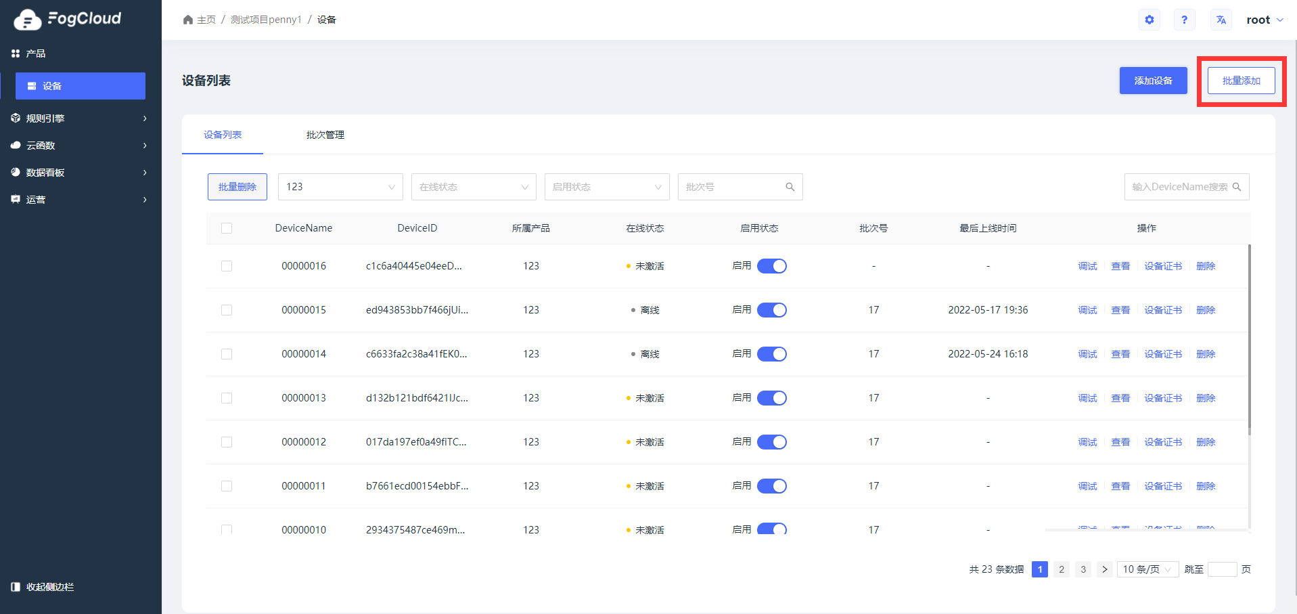Tick the checkbox for device 00000014
The image size is (1297, 614).
(x=227, y=354)
